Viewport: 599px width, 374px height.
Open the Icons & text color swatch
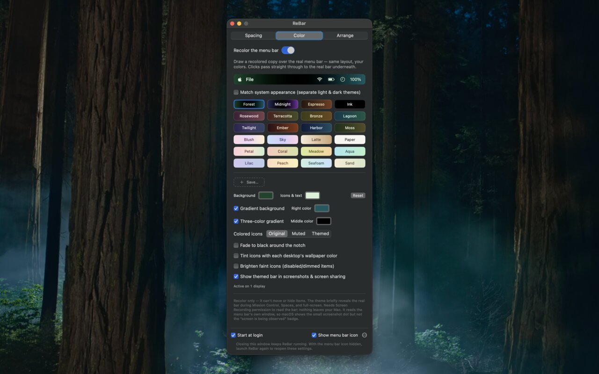pyautogui.click(x=313, y=195)
